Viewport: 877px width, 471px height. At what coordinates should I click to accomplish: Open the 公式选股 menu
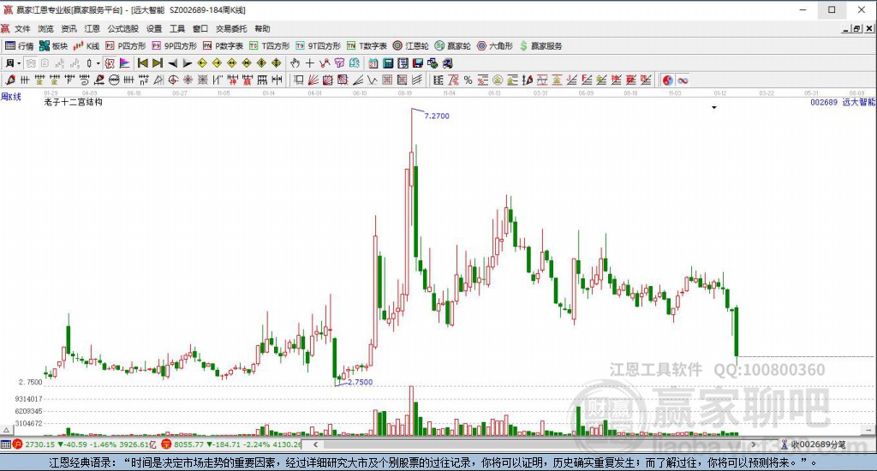tap(123, 28)
